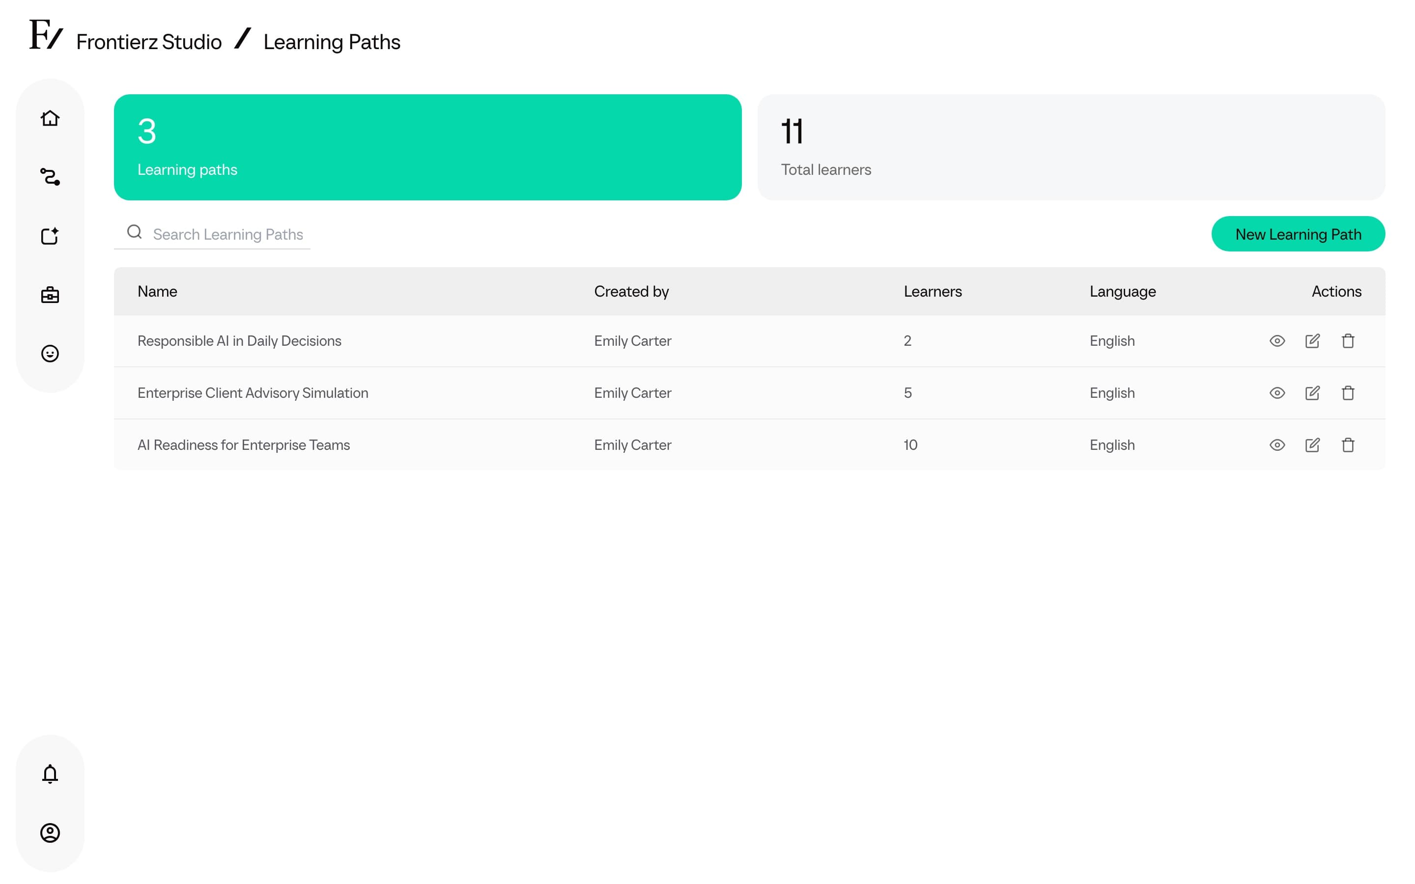Click the Frontierz F logo

click(x=46, y=35)
